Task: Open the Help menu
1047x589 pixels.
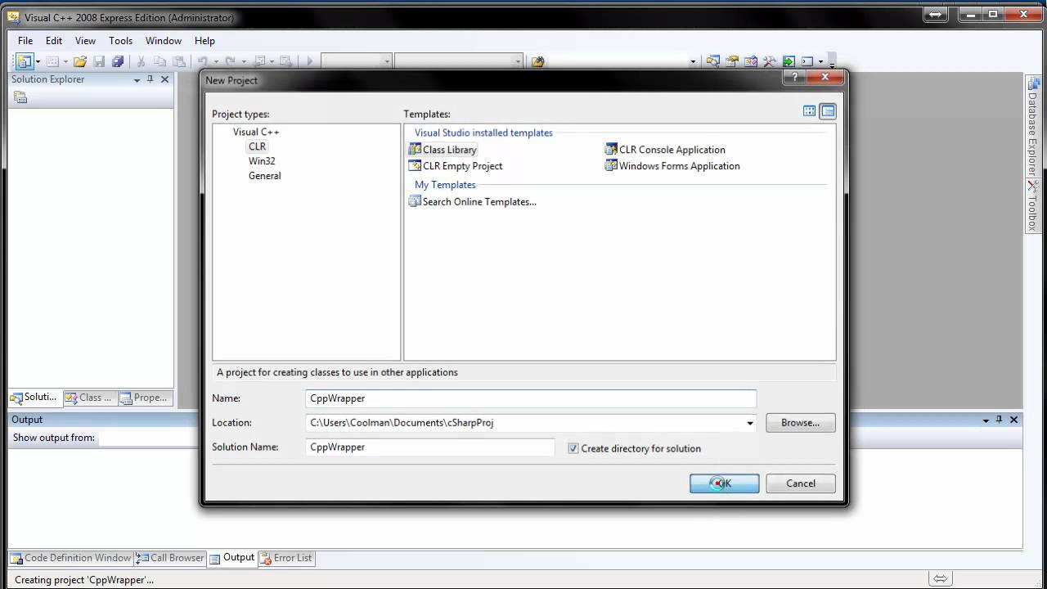Action: pyautogui.click(x=204, y=41)
